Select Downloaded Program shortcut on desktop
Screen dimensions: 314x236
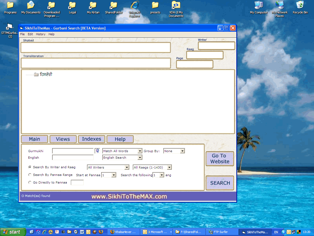click(x=52, y=10)
